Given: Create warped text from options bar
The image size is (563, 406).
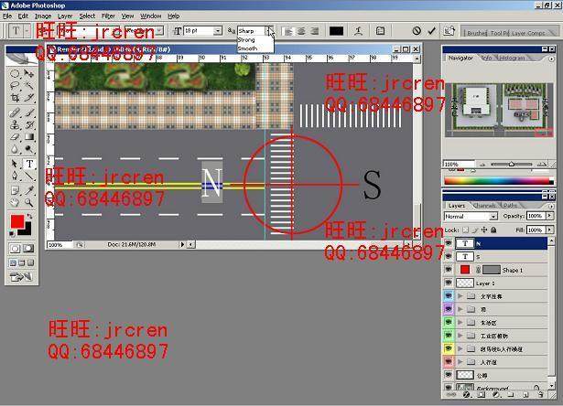Looking at the screenshot, I should click(358, 31).
